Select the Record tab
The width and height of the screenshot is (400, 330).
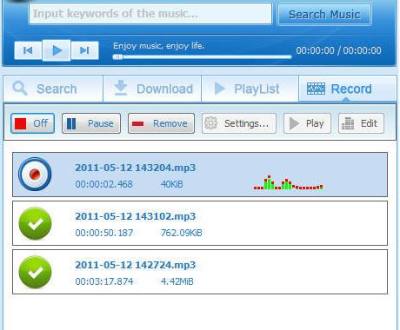[348, 89]
